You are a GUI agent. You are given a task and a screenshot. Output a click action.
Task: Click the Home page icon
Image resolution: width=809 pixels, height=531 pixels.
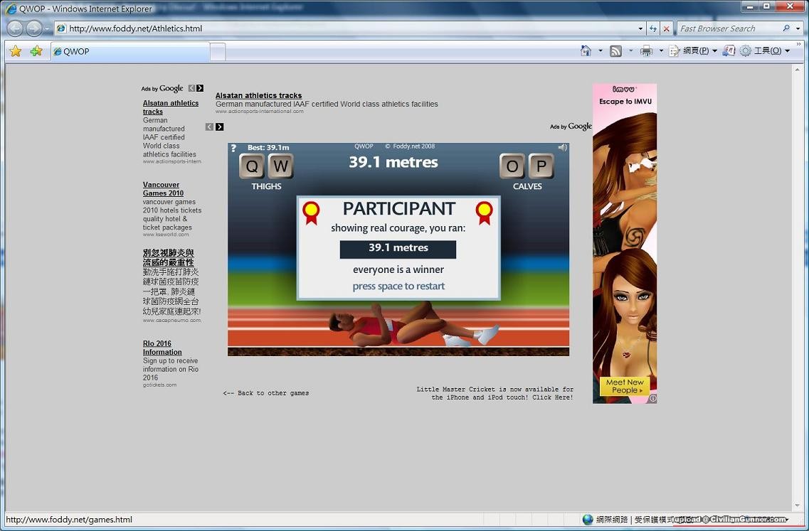(x=586, y=50)
